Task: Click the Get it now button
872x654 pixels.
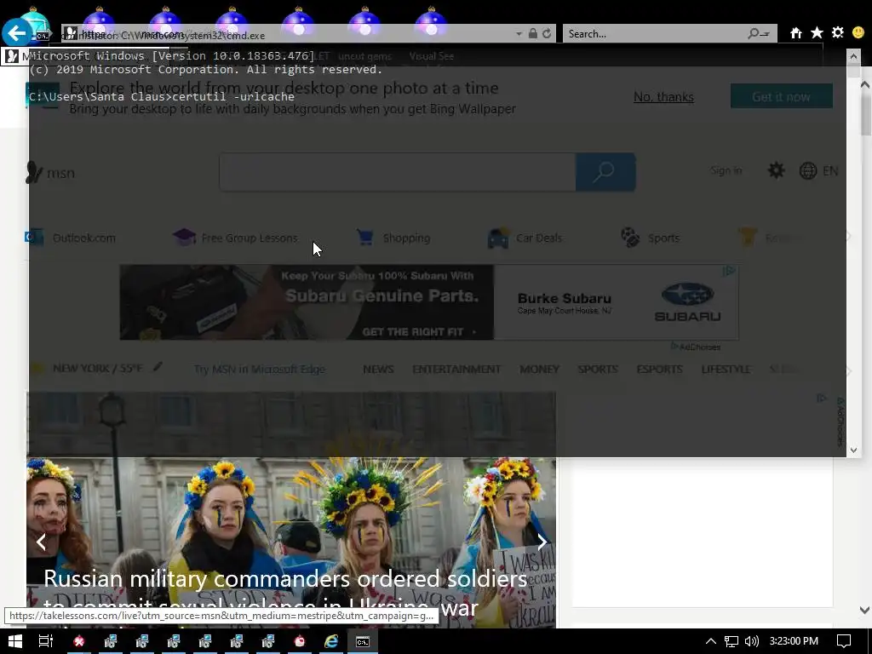Action: coord(782,96)
